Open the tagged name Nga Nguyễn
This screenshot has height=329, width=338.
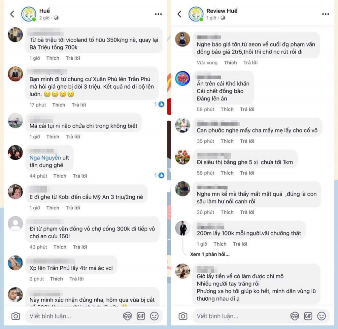[x=45, y=158]
